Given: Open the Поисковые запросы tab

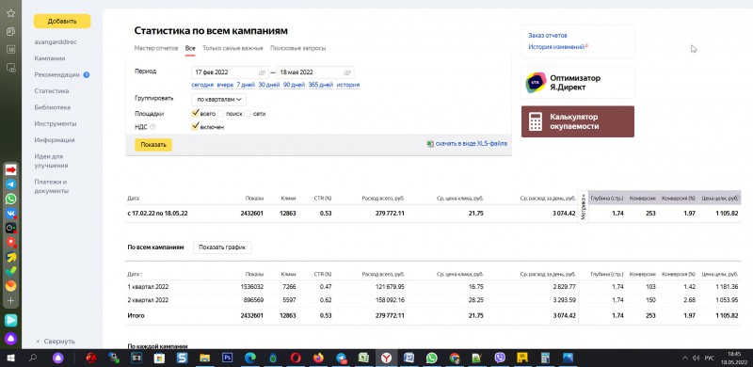Looking at the screenshot, I should 297,48.
